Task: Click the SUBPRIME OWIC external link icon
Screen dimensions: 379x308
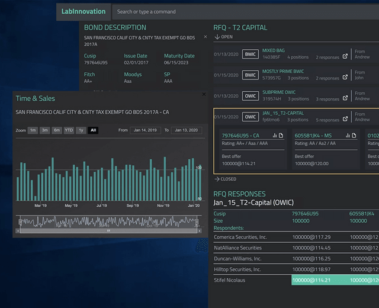Action: tap(345, 98)
